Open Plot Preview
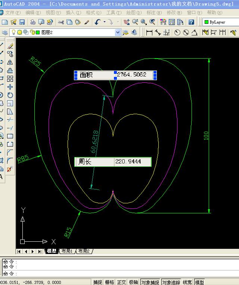This screenshot has width=239, height=285. click(x=41, y=22)
